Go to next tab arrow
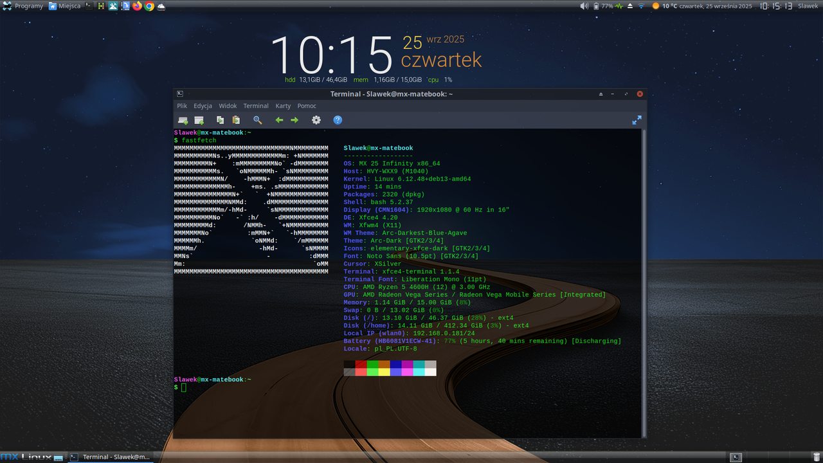Image resolution: width=823 pixels, height=463 pixels. click(x=294, y=120)
